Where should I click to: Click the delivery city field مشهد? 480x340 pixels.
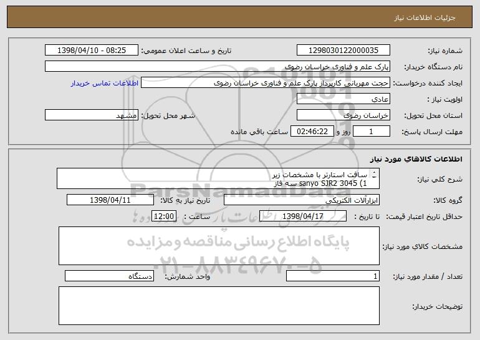[92, 115]
